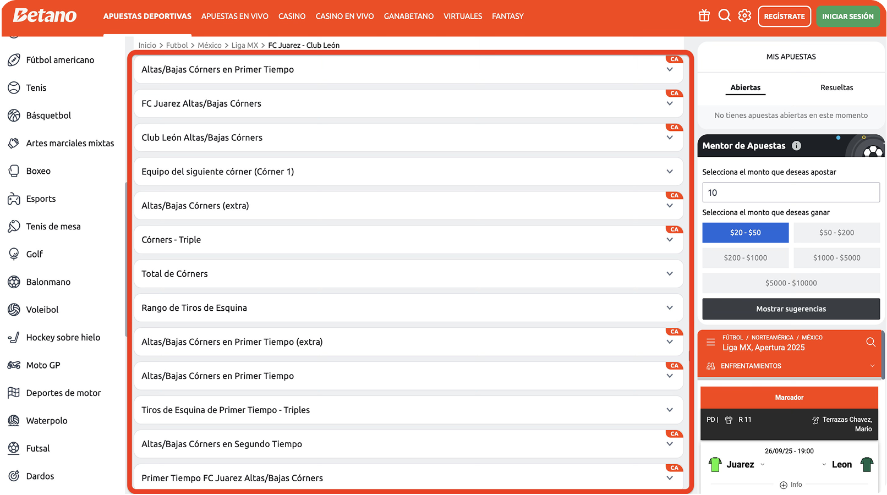Pick the $5000 - $10000 winnings range
The width and height of the screenshot is (887, 495).
[791, 283]
